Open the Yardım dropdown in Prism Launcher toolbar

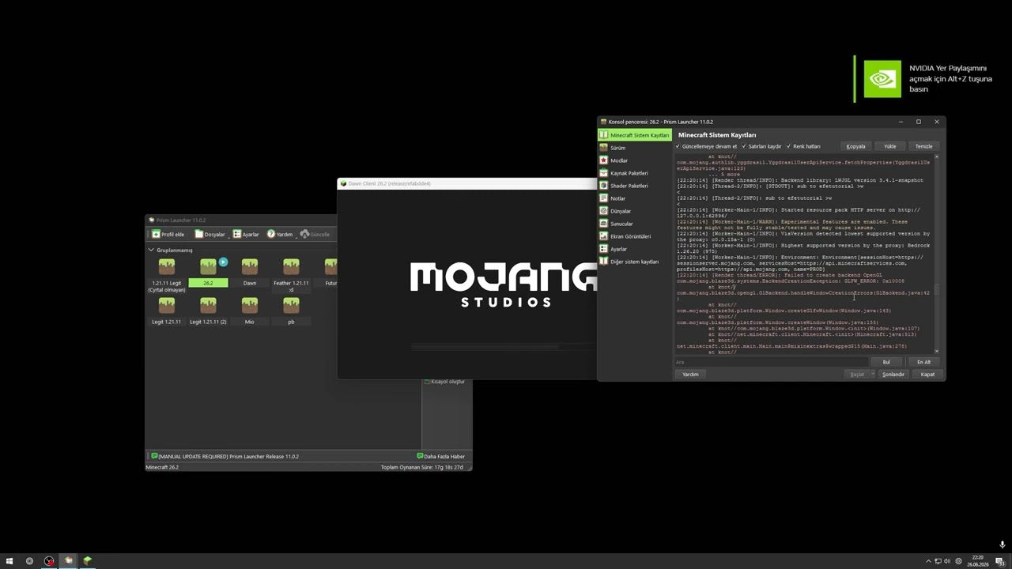point(281,234)
